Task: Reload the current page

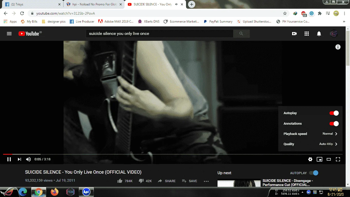Action: pyautogui.click(x=22, y=13)
